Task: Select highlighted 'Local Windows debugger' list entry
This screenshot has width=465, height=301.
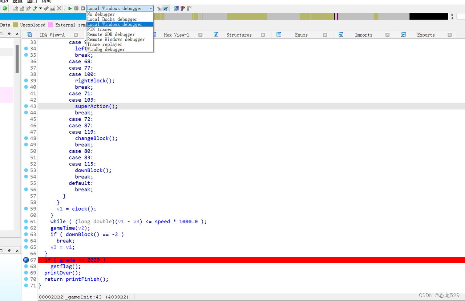Action: 120,24
